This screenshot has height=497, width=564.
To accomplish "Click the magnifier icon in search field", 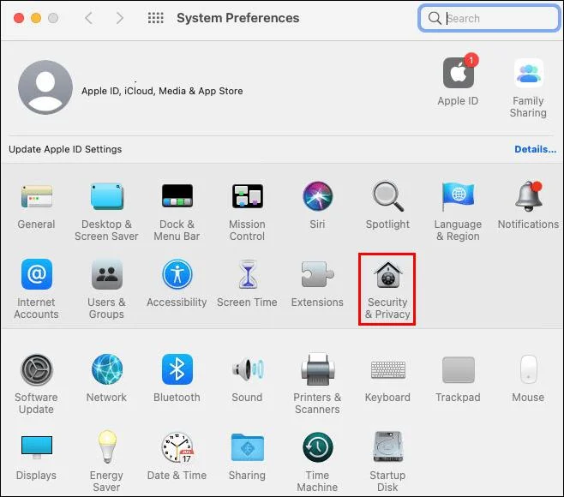I will [435, 18].
